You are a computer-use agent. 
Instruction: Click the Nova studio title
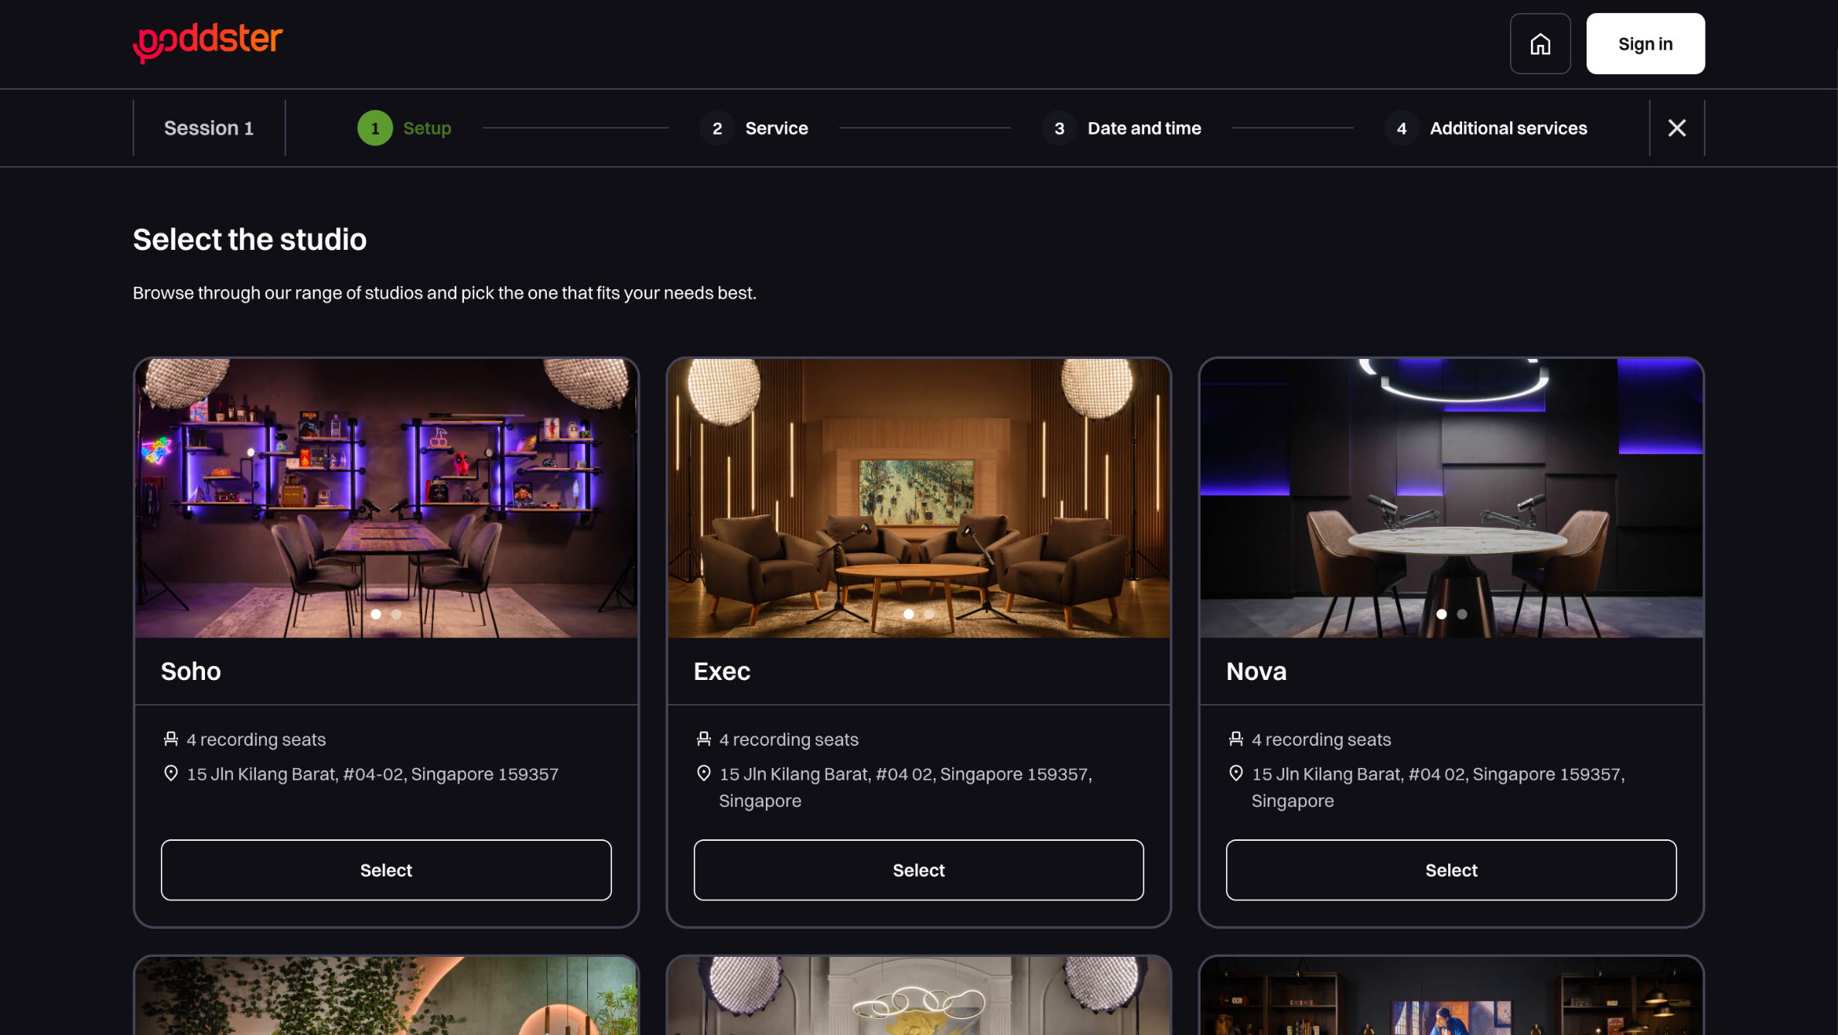coord(1256,671)
